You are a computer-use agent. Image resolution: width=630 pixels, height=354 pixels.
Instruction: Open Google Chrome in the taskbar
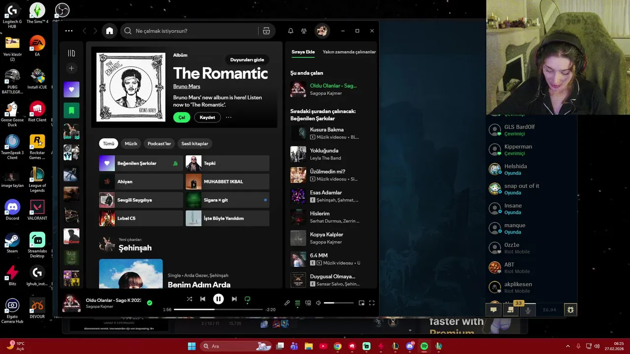(x=337, y=346)
